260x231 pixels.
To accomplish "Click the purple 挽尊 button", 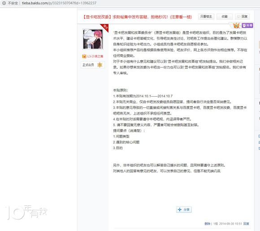I will click(247, 26).
